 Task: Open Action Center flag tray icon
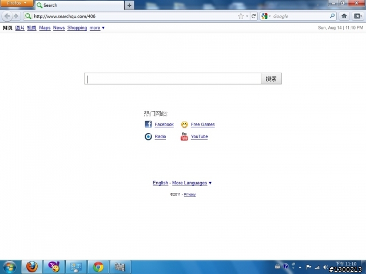coord(308,267)
